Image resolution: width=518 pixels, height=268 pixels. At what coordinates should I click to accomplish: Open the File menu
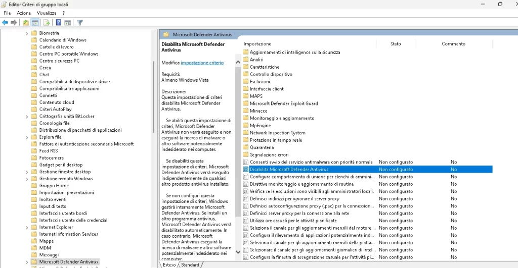[7, 13]
